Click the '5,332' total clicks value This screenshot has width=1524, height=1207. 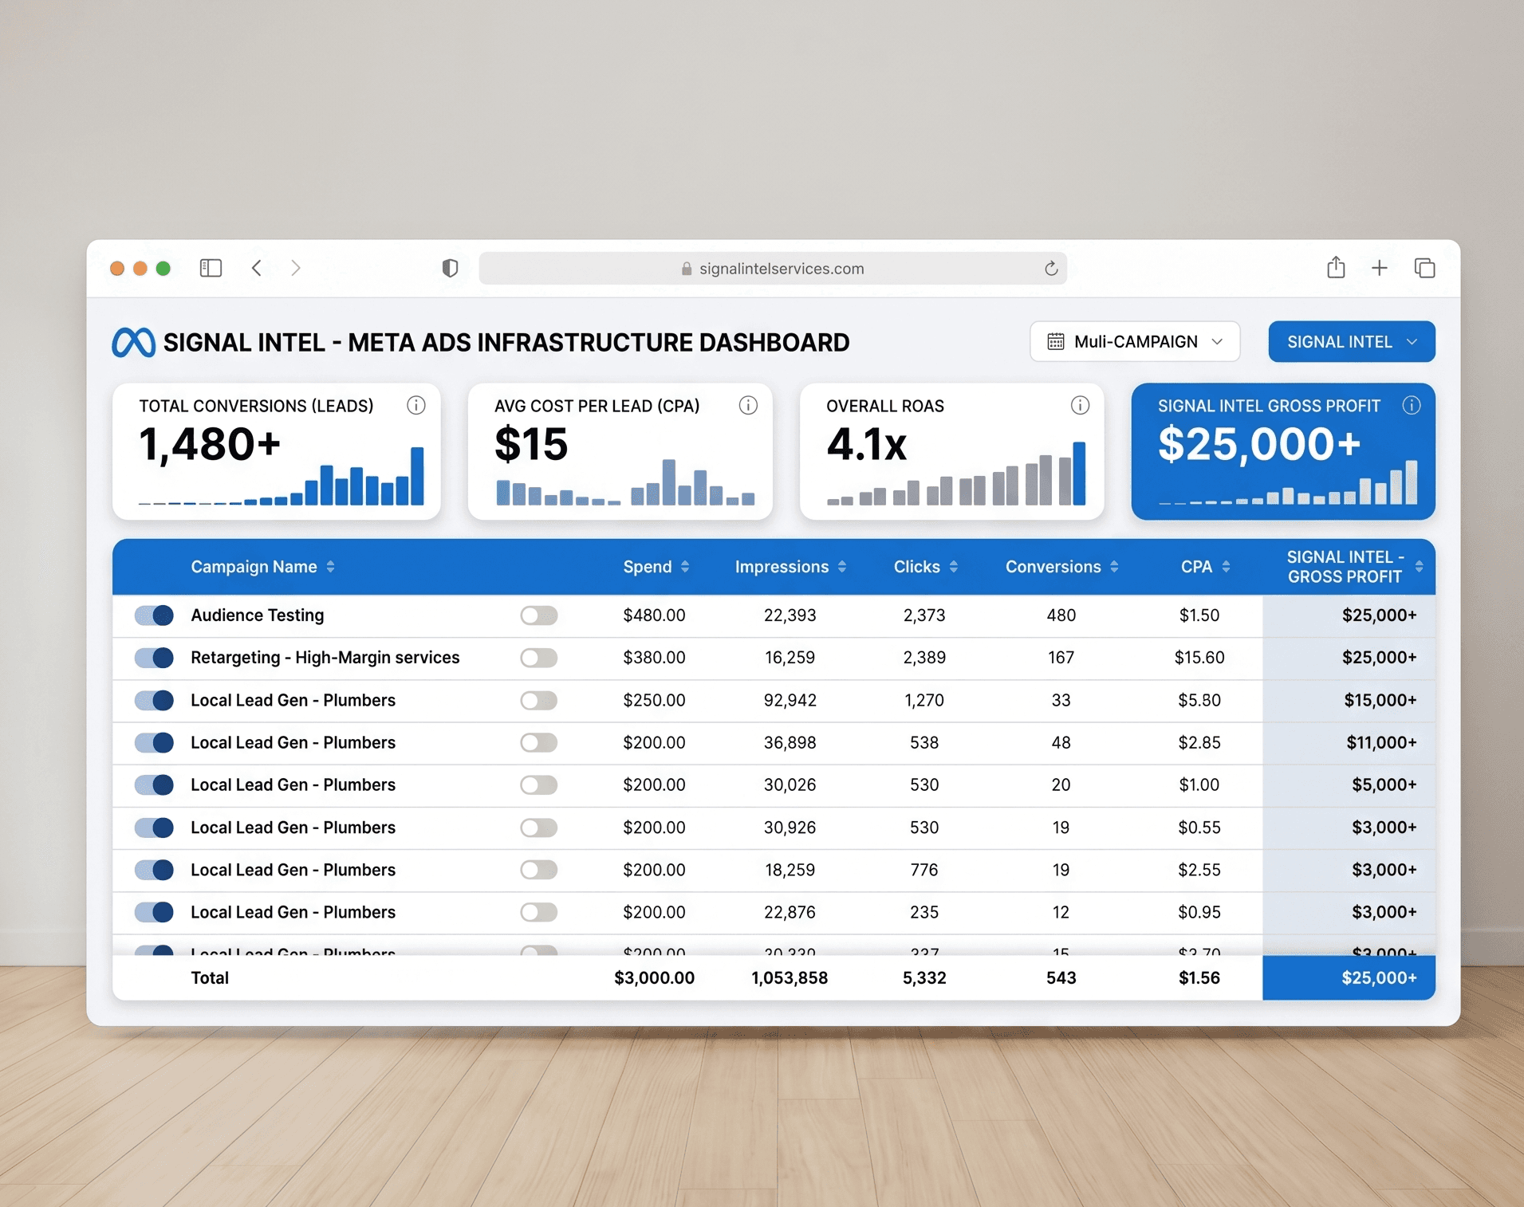pyautogui.click(x=924, y=978)
